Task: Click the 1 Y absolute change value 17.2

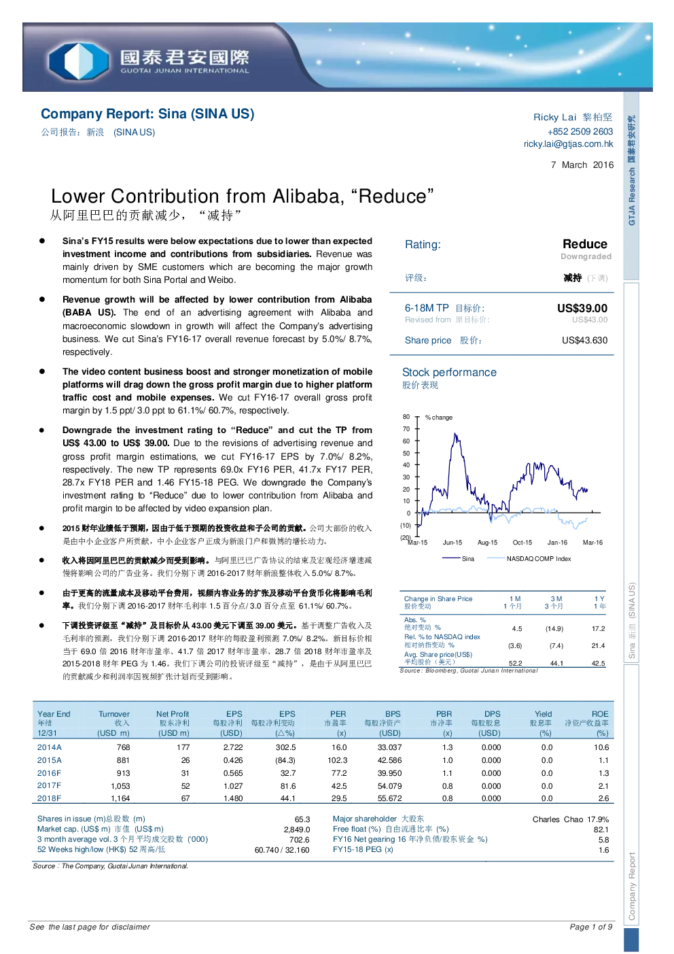Action: pyautogui.click(x=598, y=629)
